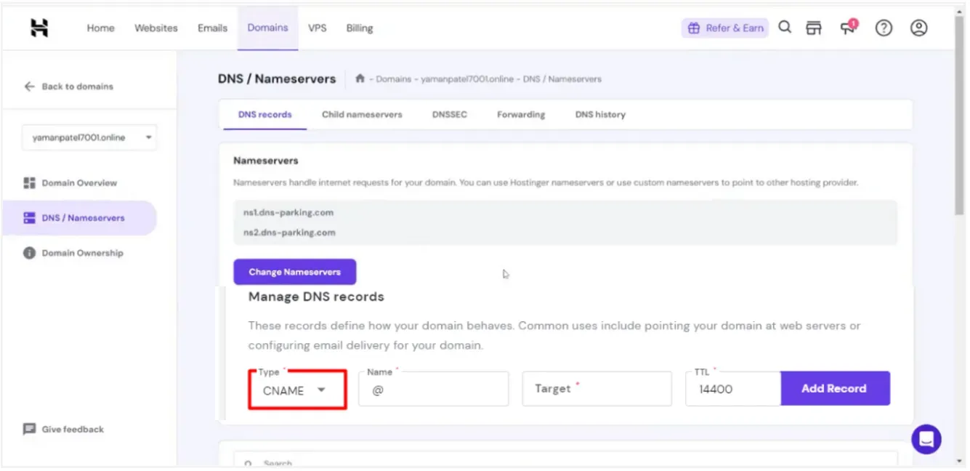Open Billing in top navigation
Screen dimensions: 970x471
(x=360, y=28)
